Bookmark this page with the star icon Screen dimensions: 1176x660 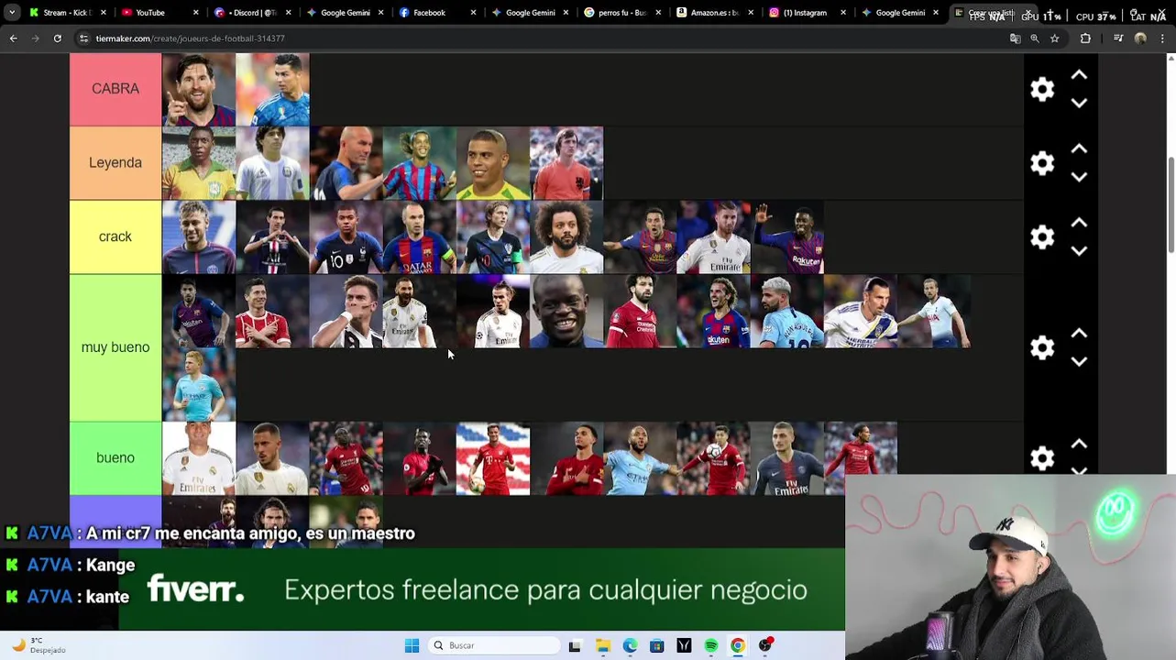pyautogui.click(x=1055, y=38)
